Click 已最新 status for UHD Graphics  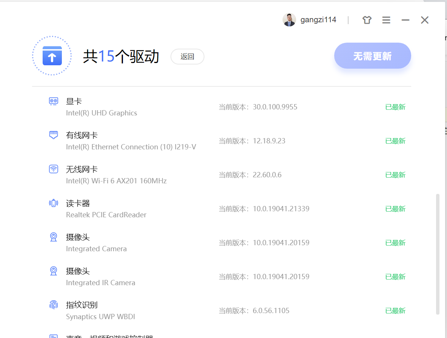tap(395, 107)
